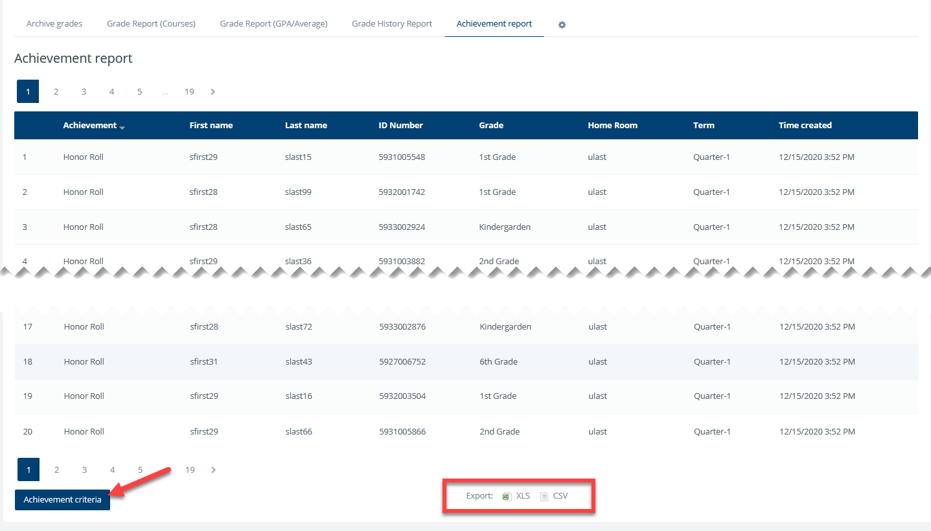Open Grade Report (GPA/Average) tab
The width and height of the screenshot is (931, 531).
273,24
